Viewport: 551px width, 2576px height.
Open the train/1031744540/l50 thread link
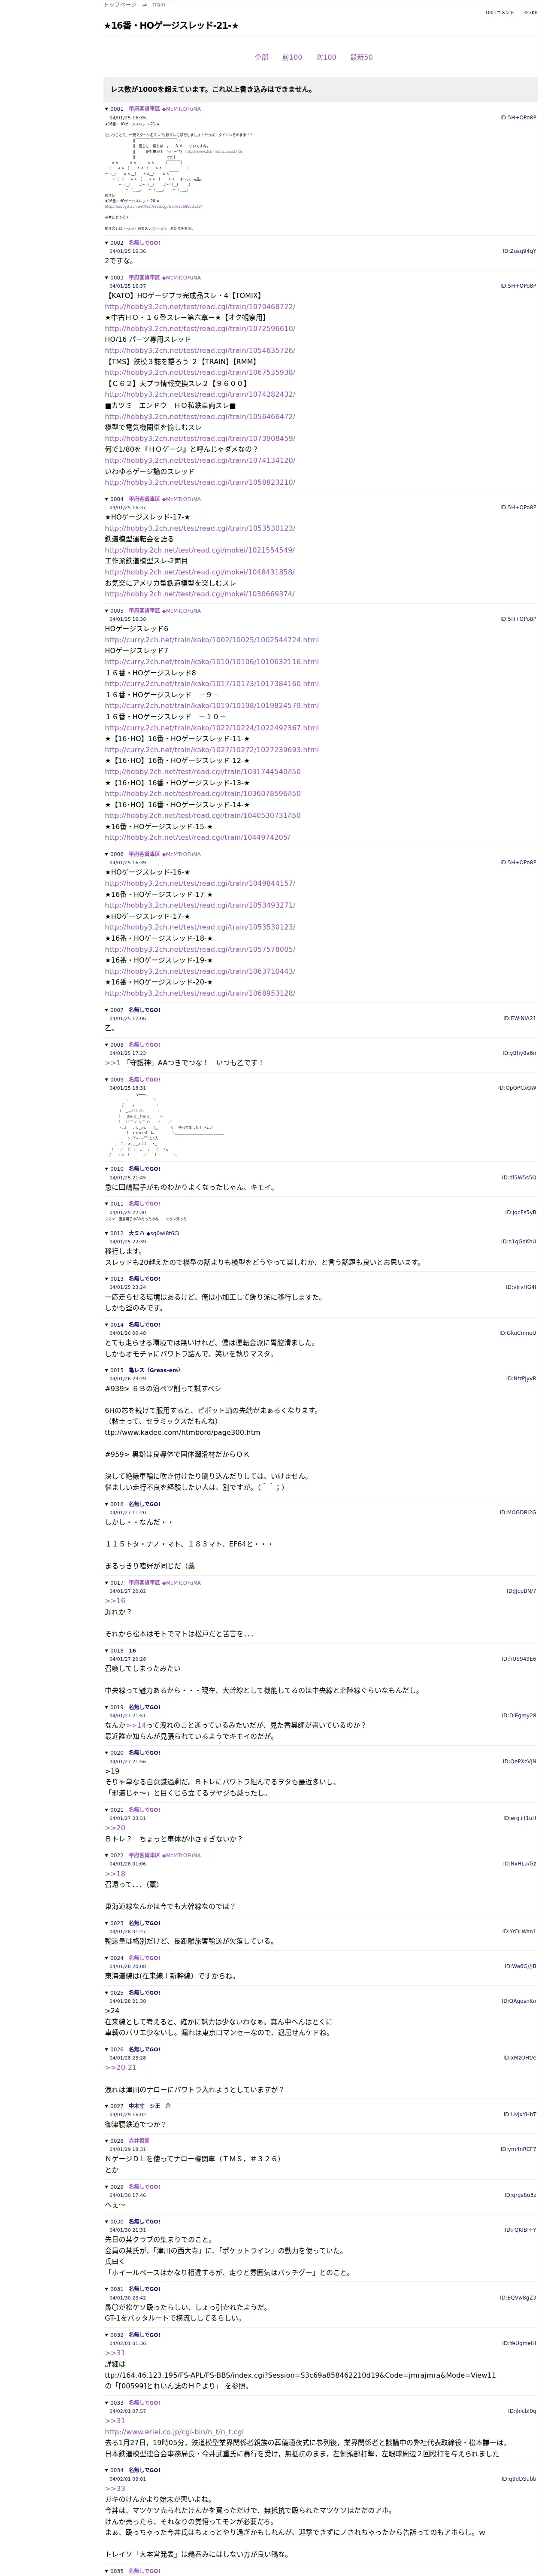[203, 772]
